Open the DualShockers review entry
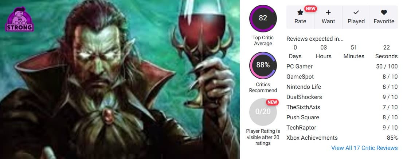403x159 pixels. pyautogui.click(x=342, y=97)
